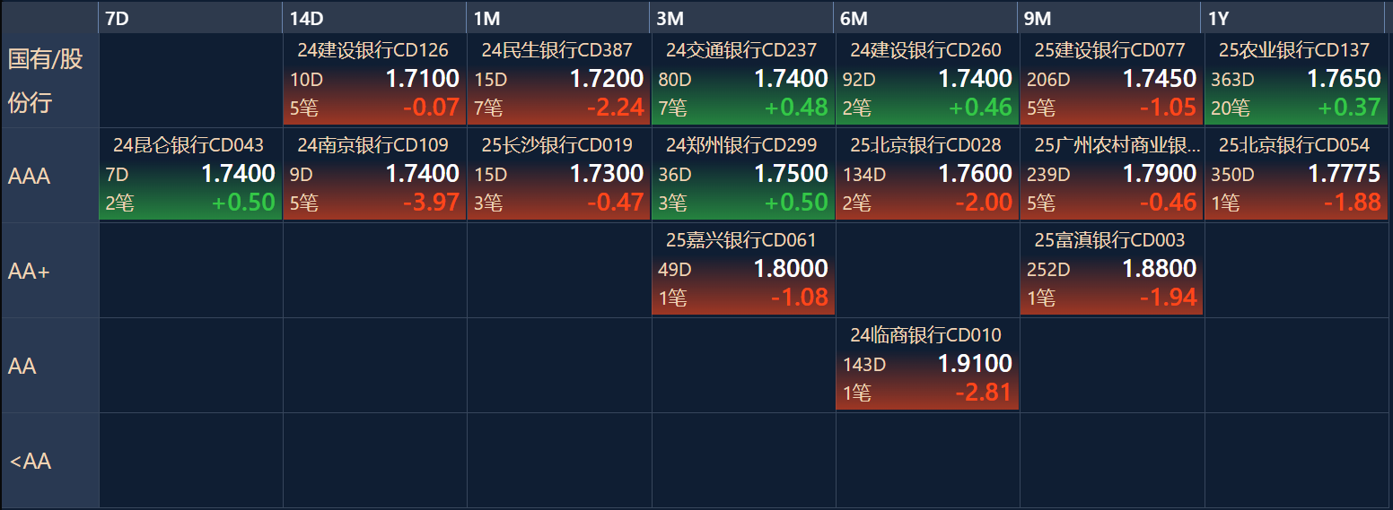The width and height of the screenshot is (1393, 510).
Task: Open the 24建设银行CD260 card
Action: [926, 81]
